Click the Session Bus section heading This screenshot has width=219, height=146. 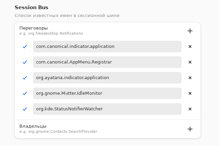click(x=31, y=7)
